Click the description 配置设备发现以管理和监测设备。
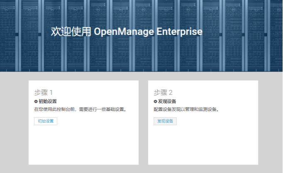The image size is (283, 173). pos(186,109)
